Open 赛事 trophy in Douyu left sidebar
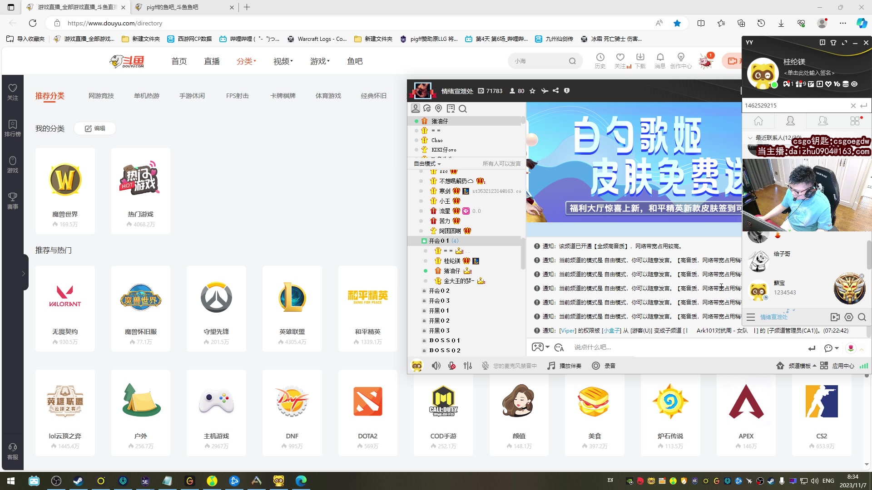 pos(13,201)
